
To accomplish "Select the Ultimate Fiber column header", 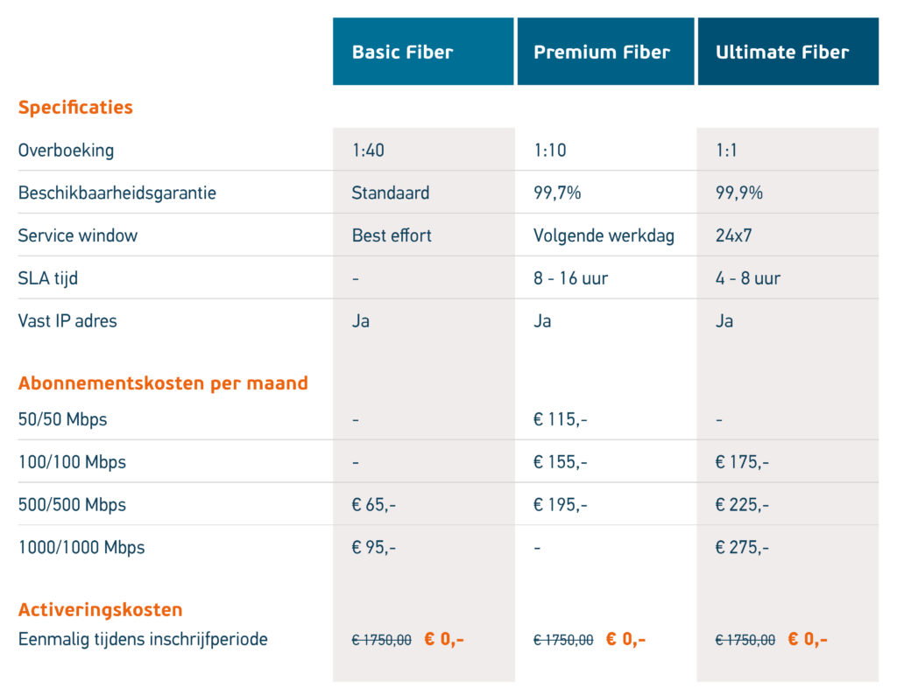I will (788, 52).
